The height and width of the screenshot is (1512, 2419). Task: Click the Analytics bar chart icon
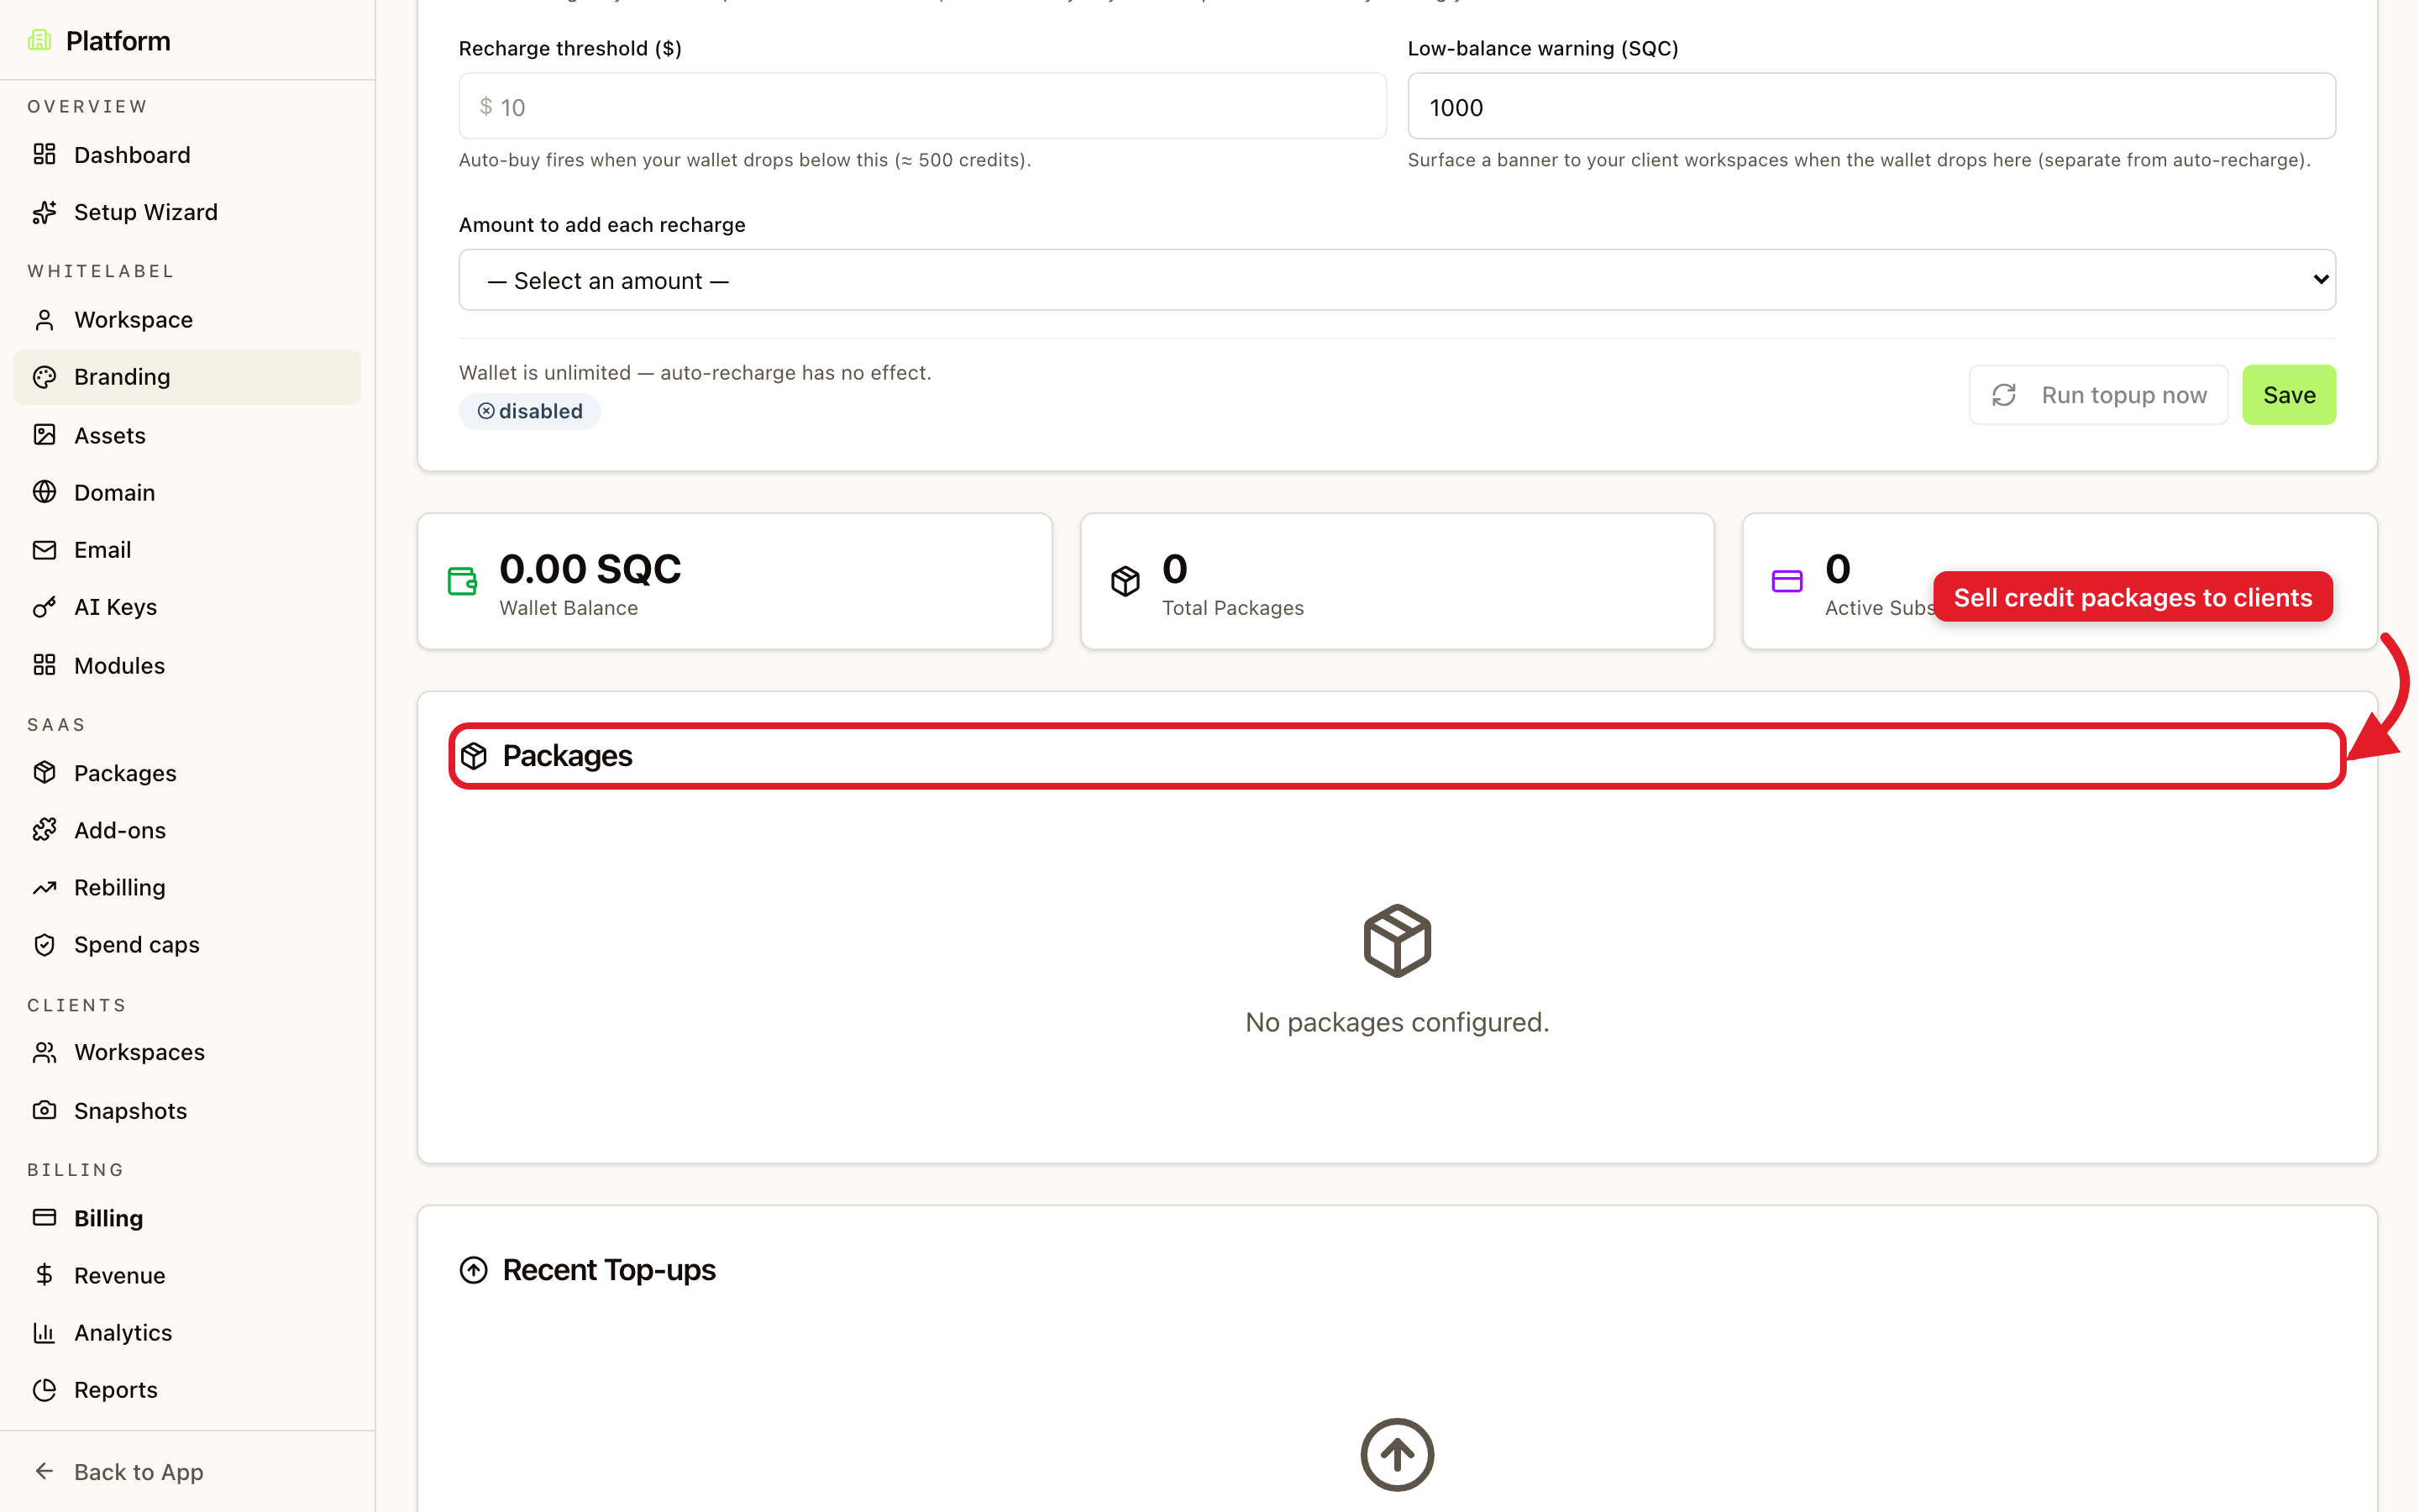click(x=44, y=1333)
